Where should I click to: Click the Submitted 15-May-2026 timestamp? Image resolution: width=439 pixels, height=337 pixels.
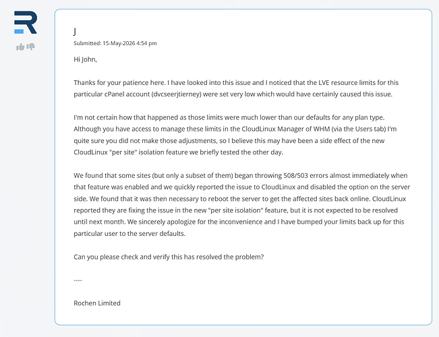point(115,43)
